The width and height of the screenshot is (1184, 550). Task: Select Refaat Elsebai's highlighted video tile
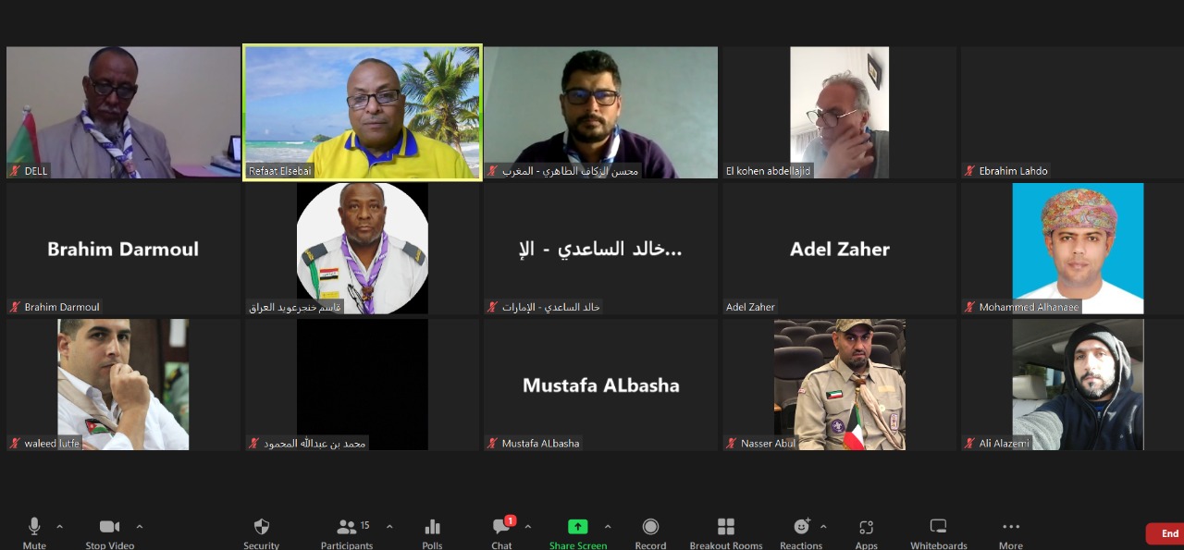(363, 113)
